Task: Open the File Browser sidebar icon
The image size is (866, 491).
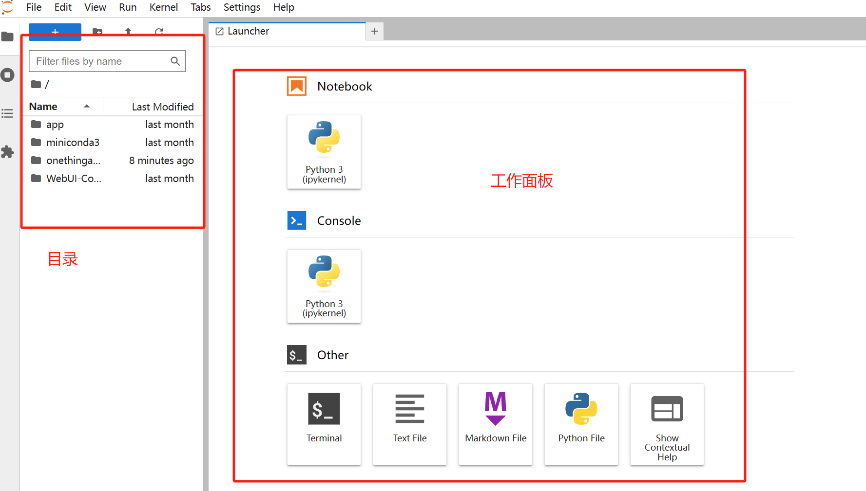Action: point(7,36)
